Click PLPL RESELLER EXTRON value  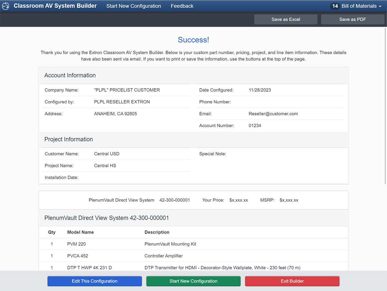click(x=122, y=102)
